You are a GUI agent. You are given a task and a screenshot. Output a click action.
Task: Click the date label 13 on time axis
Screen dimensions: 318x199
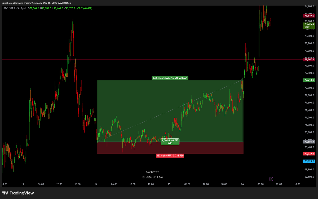[23, 184]
